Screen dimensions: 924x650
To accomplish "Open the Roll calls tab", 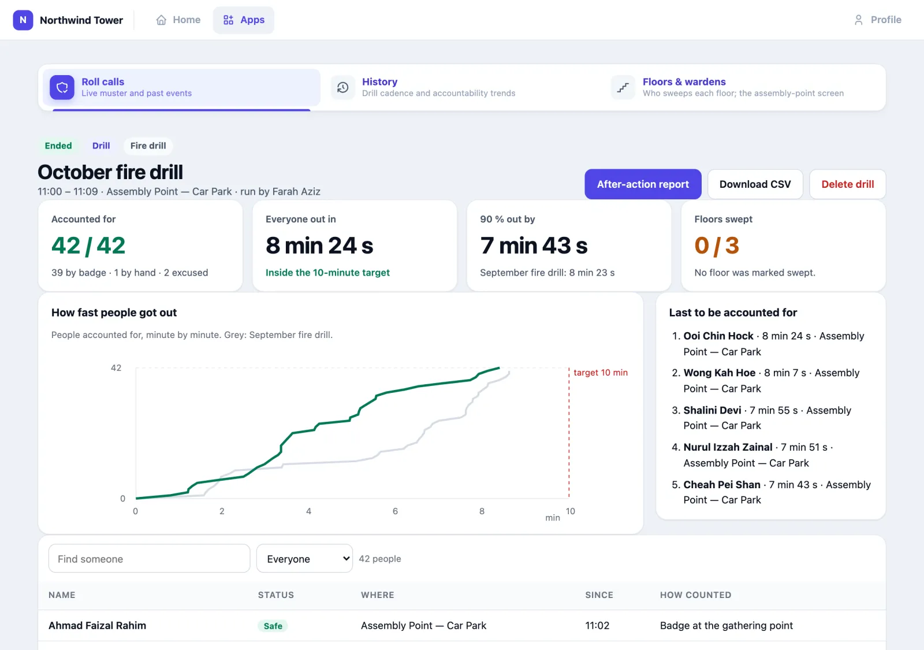I will pyautogui.click(x=181, y=87).
